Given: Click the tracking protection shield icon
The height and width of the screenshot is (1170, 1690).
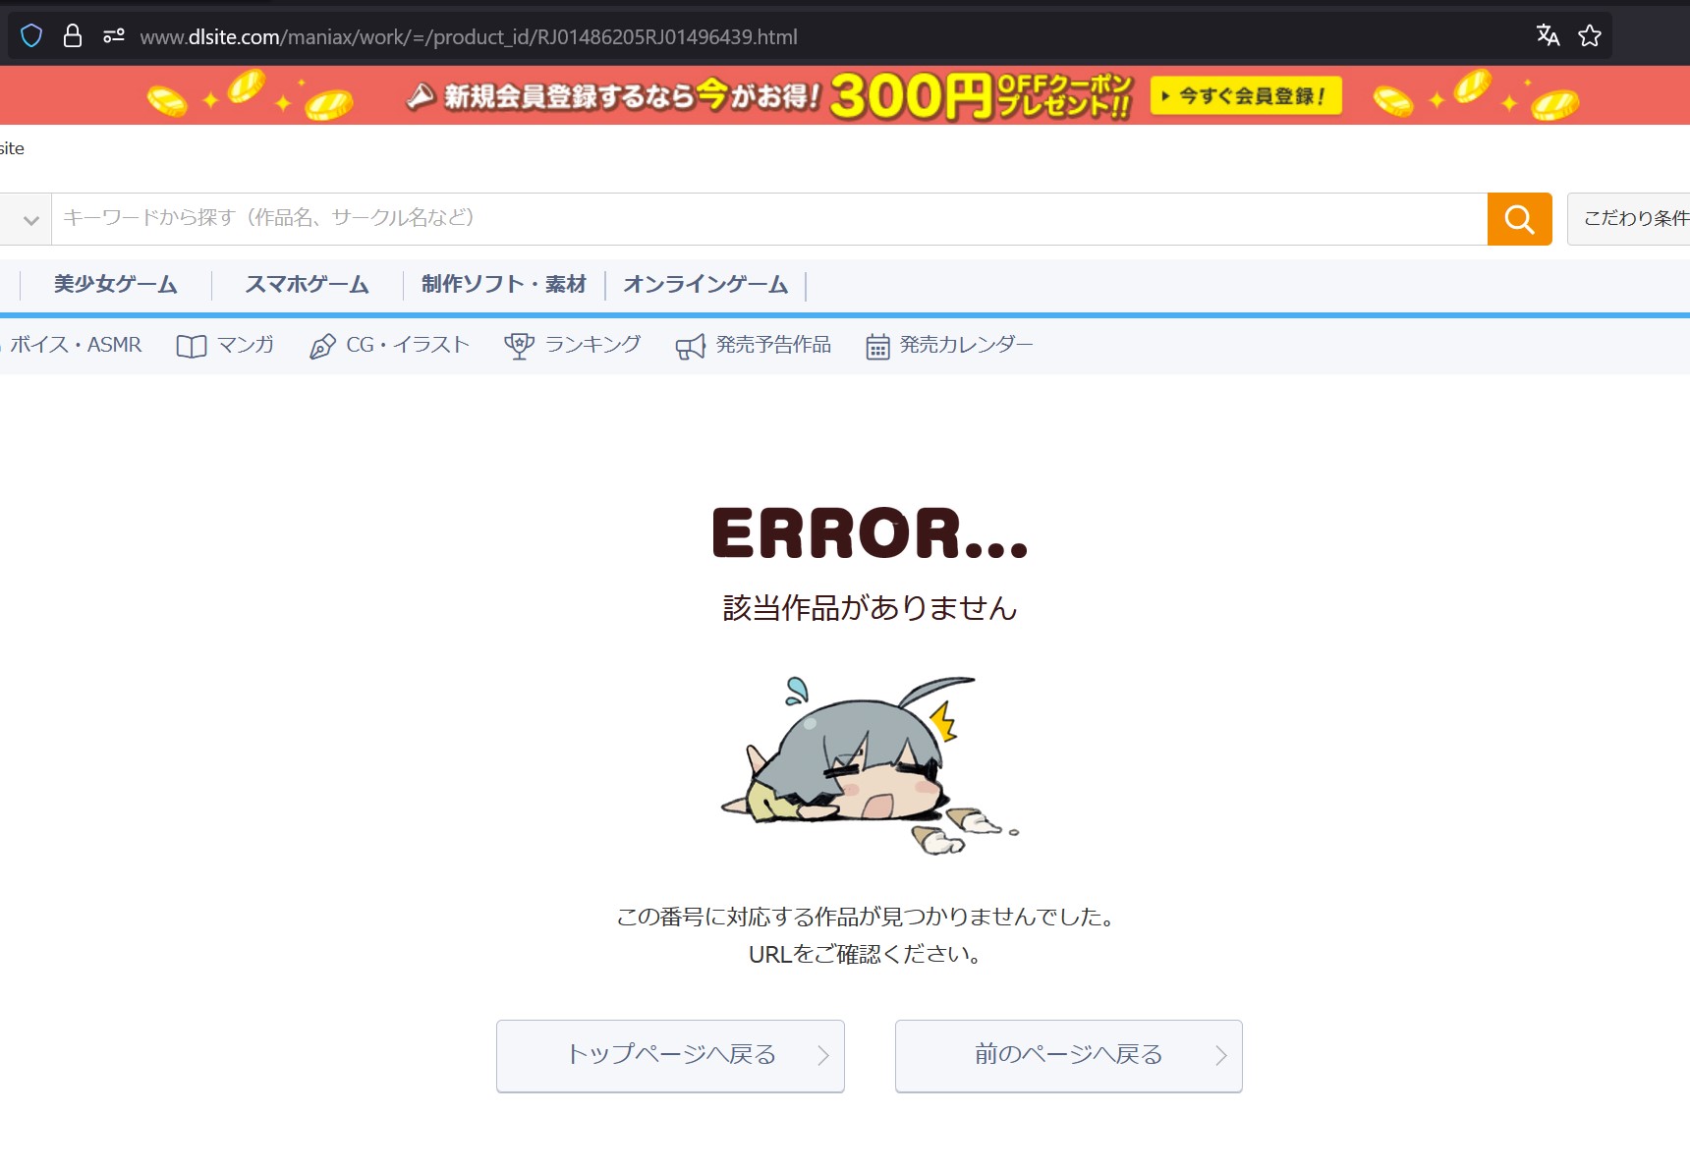Looking at the screenshot, I should pos(31,36).
